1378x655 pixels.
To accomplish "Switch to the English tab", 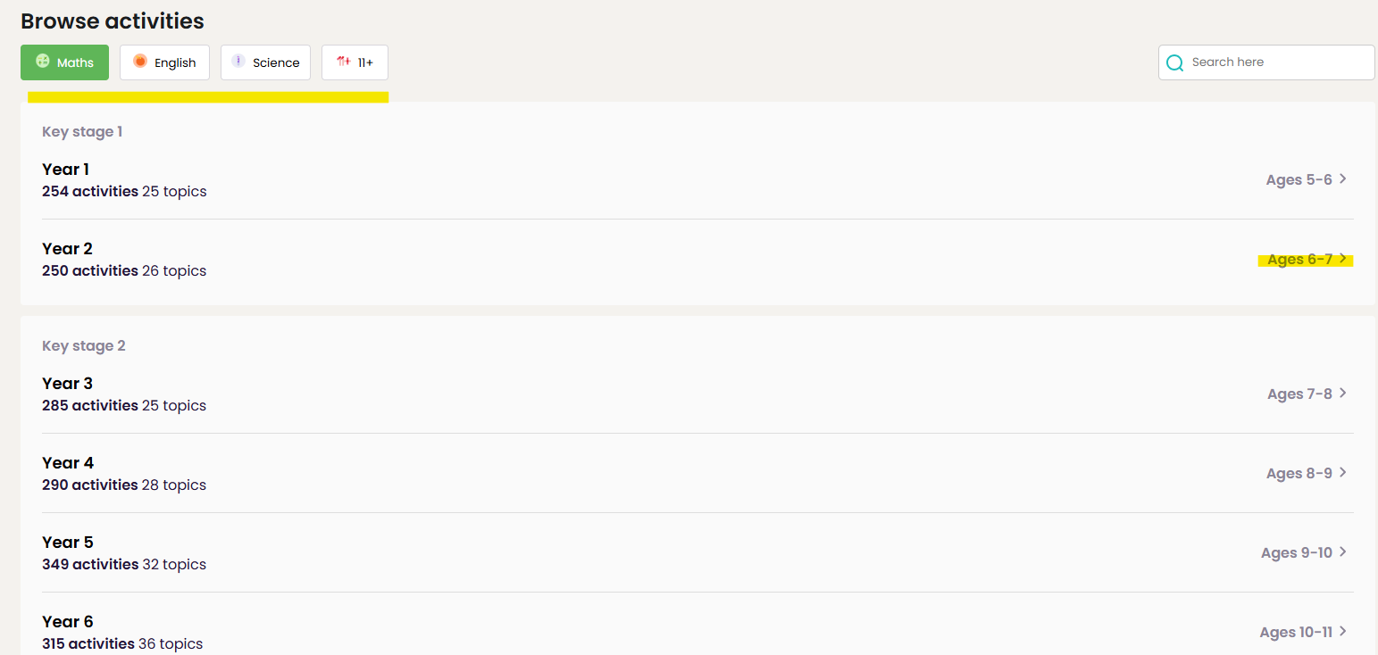I will (x=165, y=62).
